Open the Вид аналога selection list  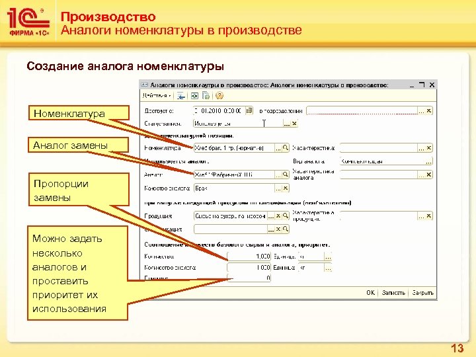428,161
